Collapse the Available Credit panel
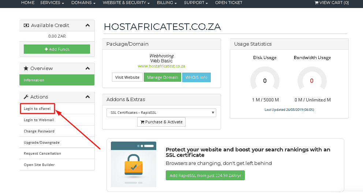The width and height of the screenshot is (363, 193). coord(87,26)
